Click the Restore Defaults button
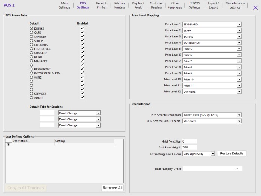The image size is (261, 196). pos(231,153)
